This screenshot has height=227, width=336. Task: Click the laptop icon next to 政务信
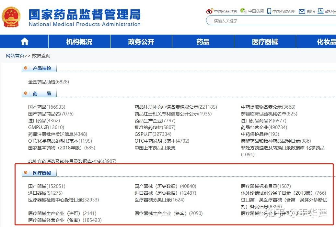coord(321,11)
